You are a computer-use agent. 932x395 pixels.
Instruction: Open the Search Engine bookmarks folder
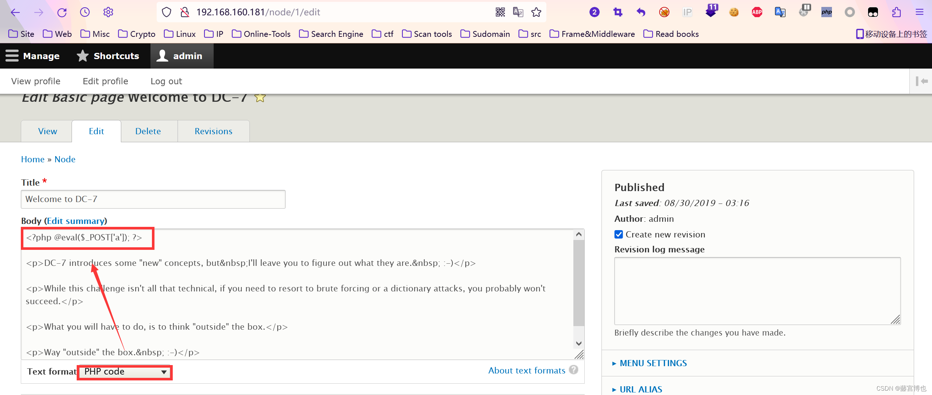point(331,34)
